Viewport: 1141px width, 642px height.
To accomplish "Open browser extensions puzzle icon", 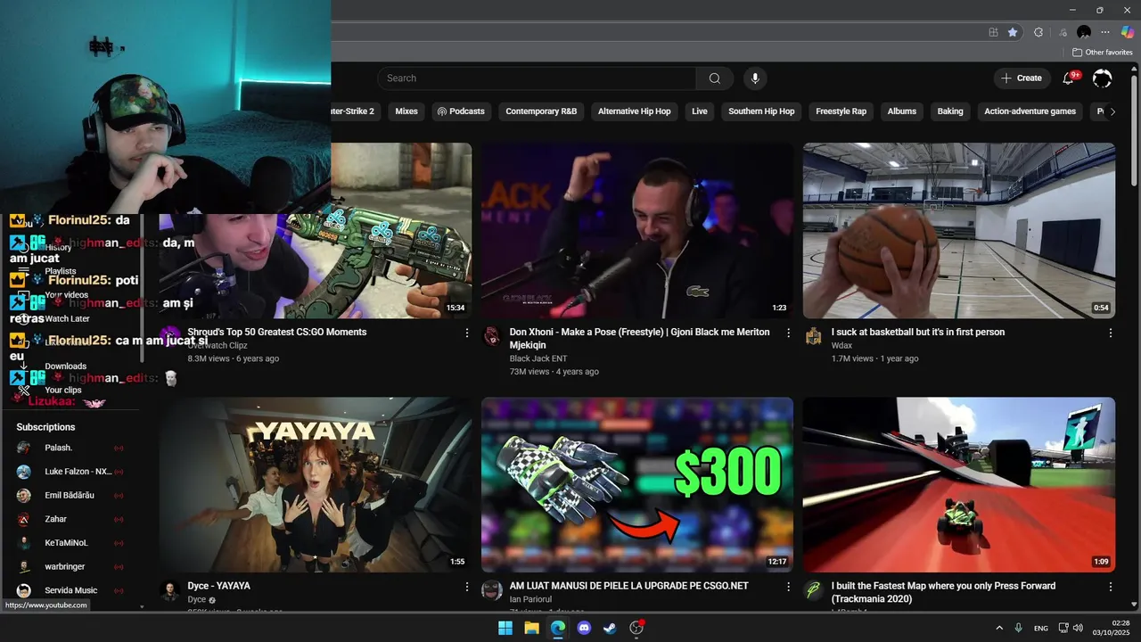I will pos(1038,32).
